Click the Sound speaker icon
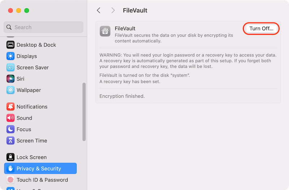Viewport: 289px width, 190px height. tap(10, 118)
